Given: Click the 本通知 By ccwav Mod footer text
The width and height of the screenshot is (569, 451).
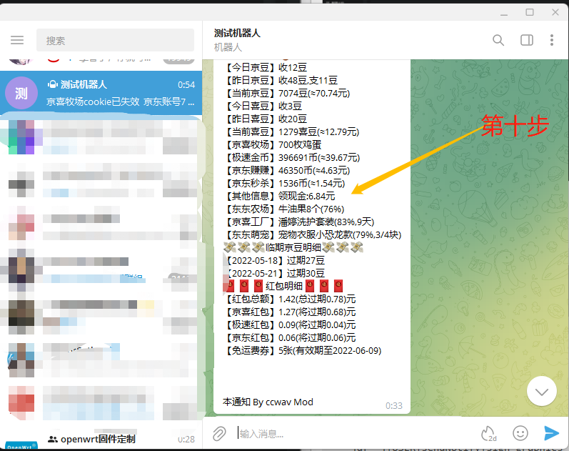Looking at the screenshot, I should (268, 402).
